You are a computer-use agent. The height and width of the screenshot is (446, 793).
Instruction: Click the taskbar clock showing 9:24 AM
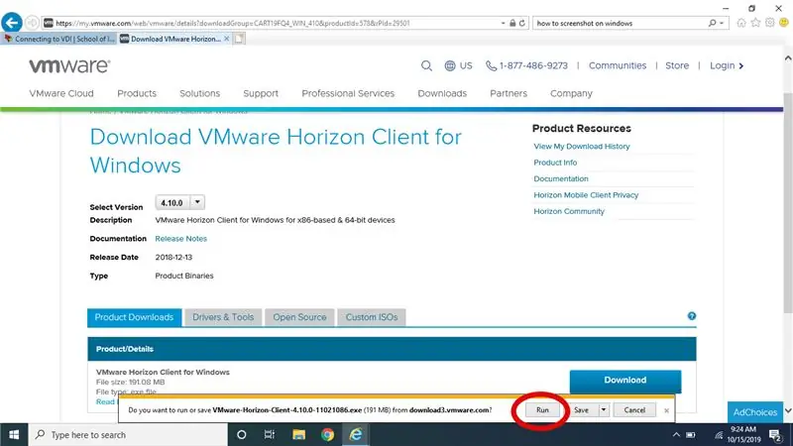tap(744, 434)
